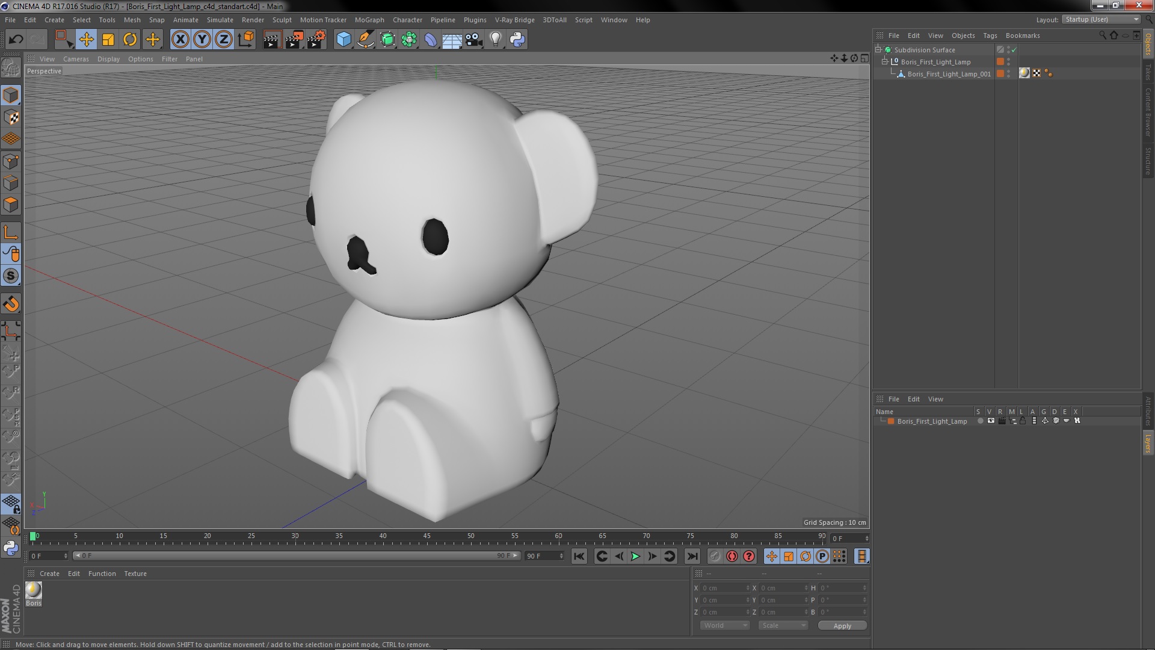The image size is (1155, 650).
Task: Toggle X axis lock
Action: (180, 40)
